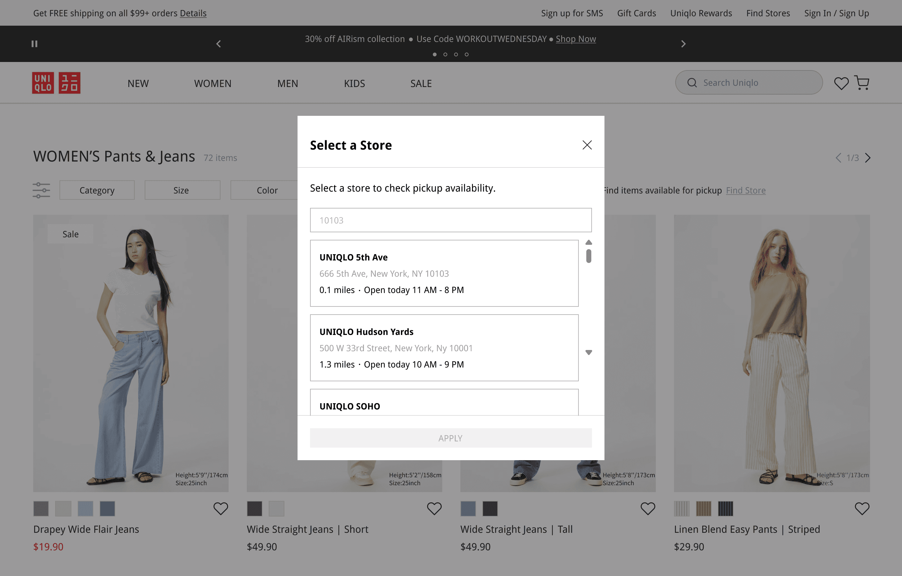The width and height of the screenshot is (902, 576).
Task: Follow the Shop Now link in the banner
Action: [575, 39]
